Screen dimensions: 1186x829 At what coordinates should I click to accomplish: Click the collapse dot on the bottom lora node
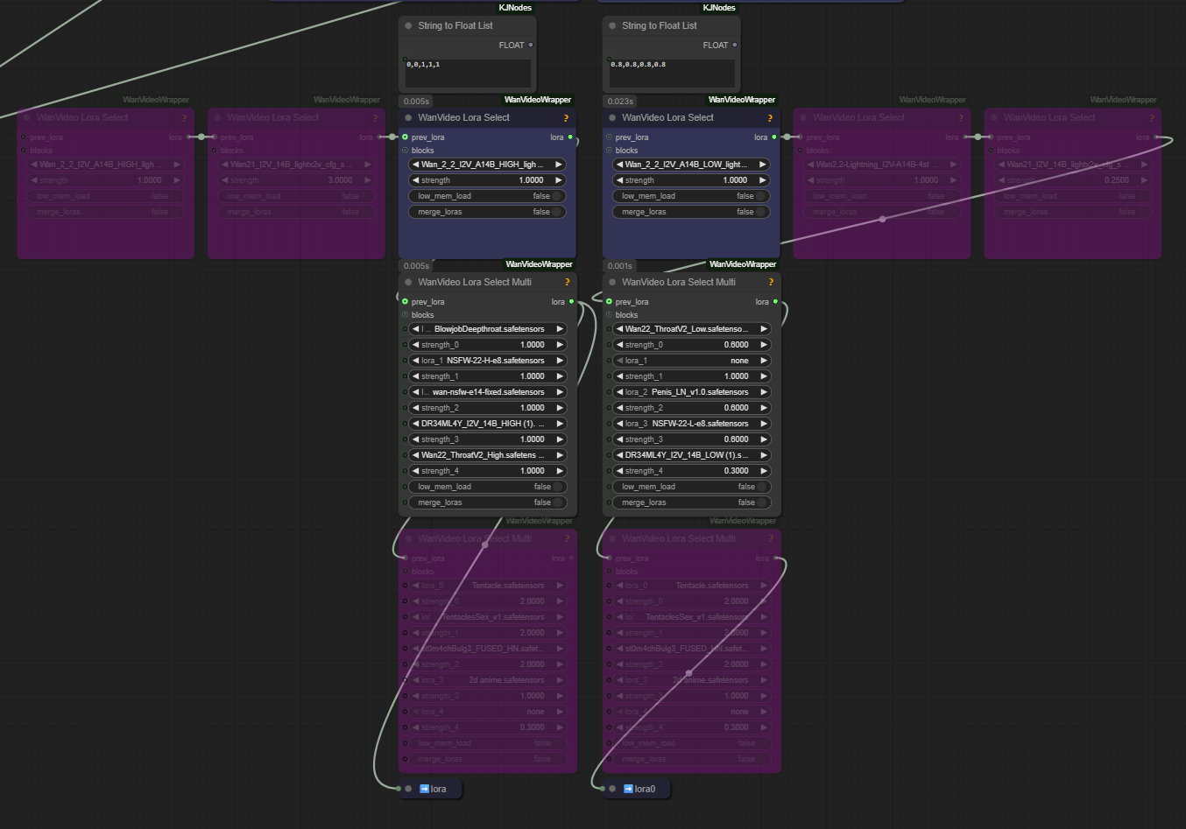(x=408, y=789)
